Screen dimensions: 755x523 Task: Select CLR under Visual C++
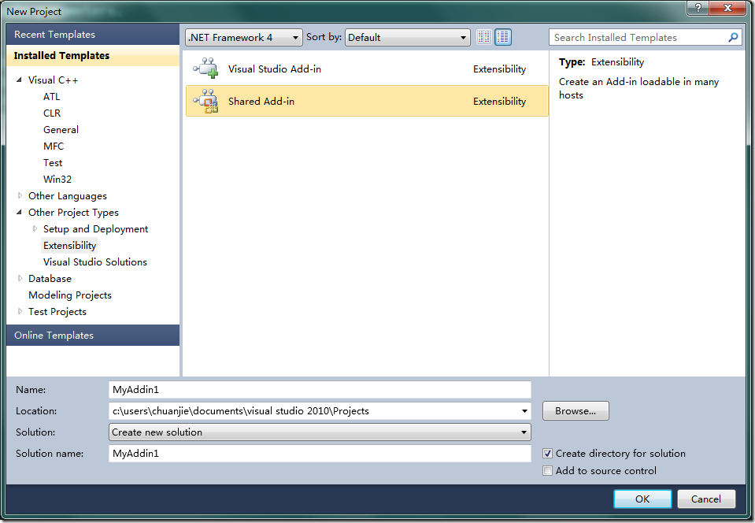(x=52, y=113)
